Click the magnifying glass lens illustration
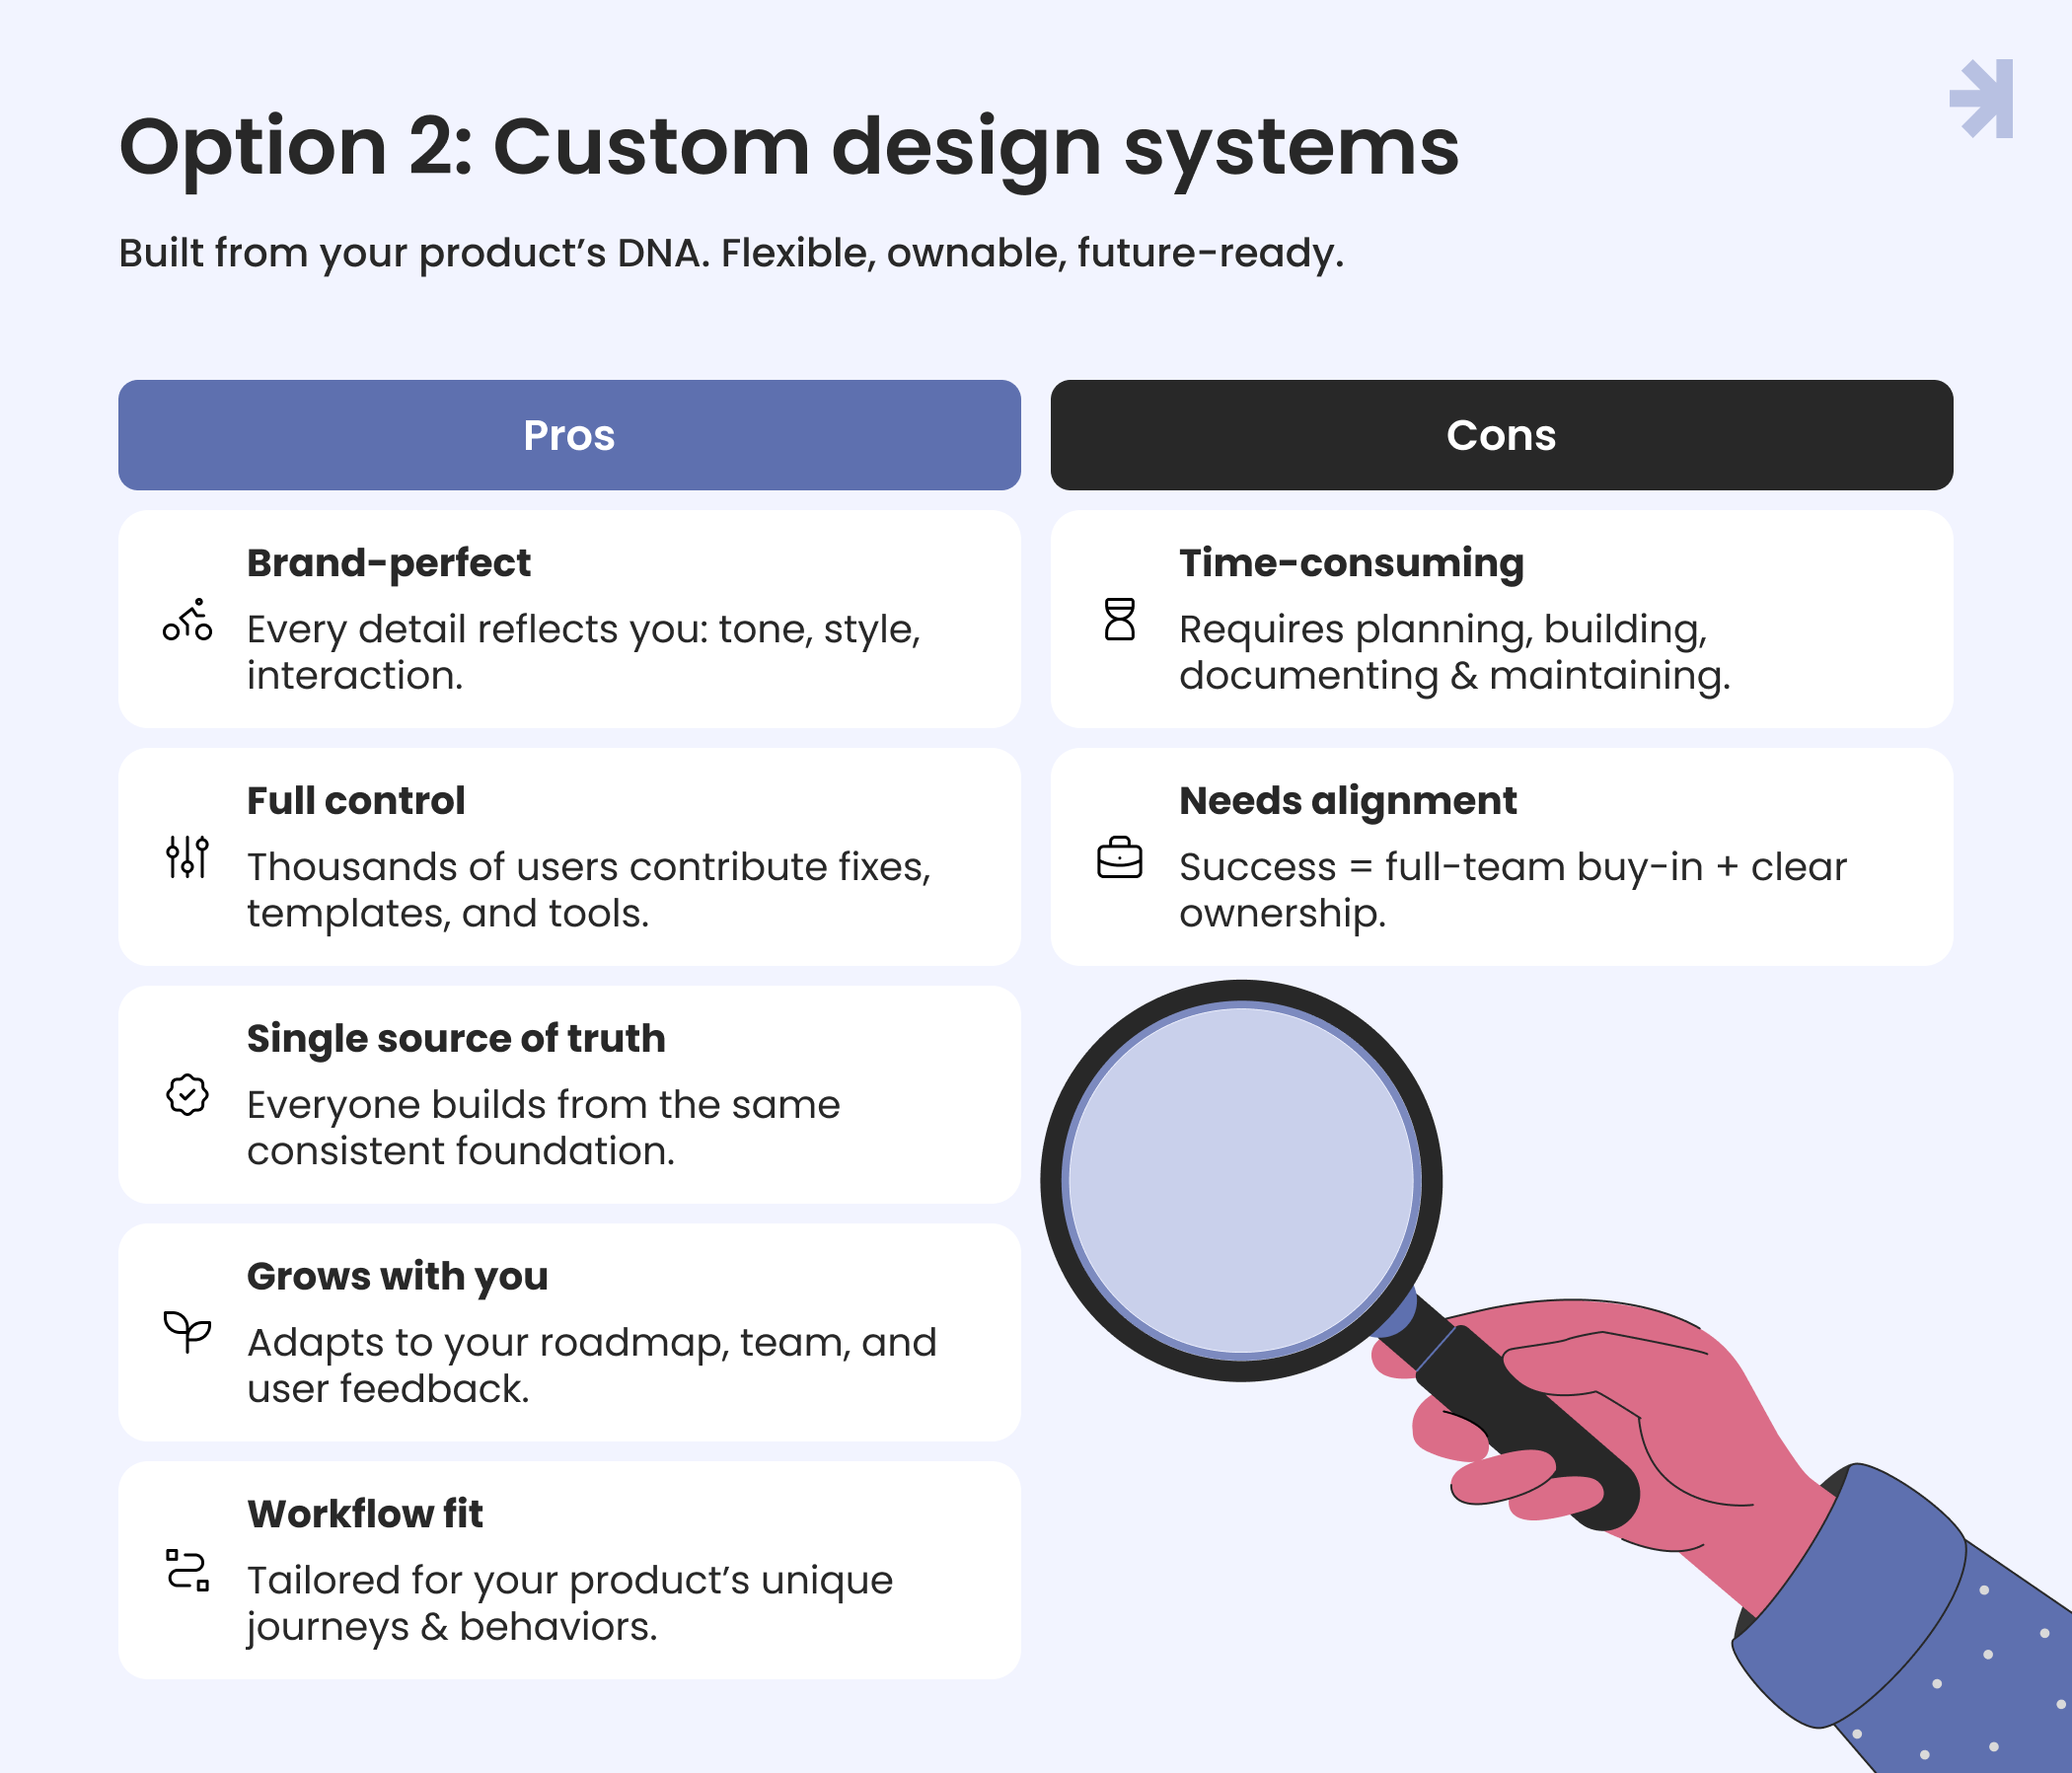Image resolution: width=2072 pixels, height=1773 pixels. pyautogui.click(x=1241, y=1180)
